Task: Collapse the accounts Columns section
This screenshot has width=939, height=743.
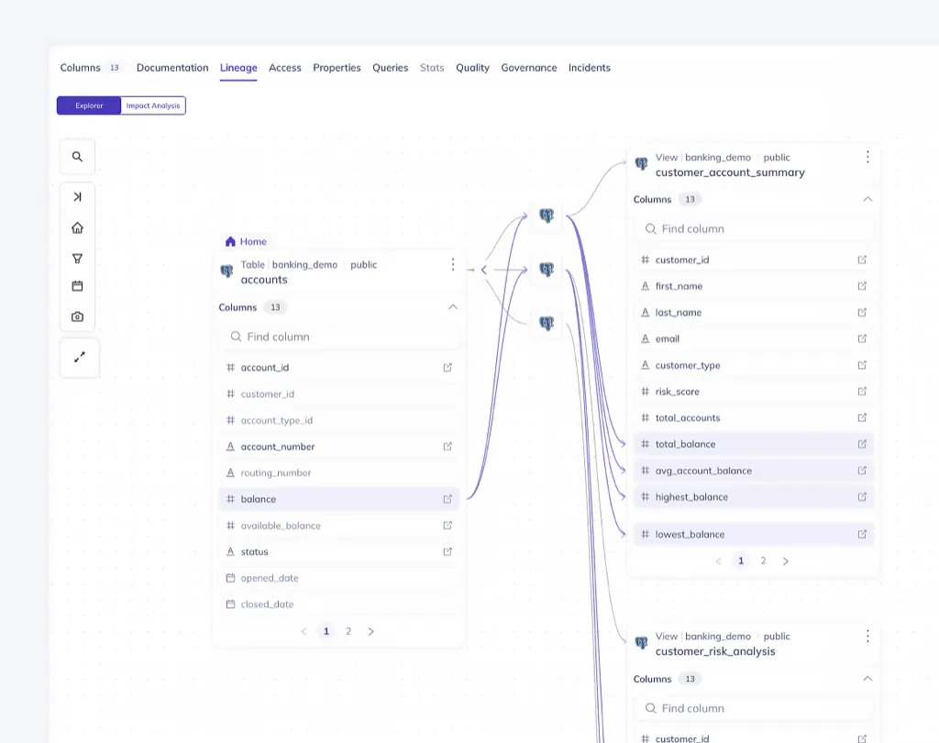Action: 452,307
